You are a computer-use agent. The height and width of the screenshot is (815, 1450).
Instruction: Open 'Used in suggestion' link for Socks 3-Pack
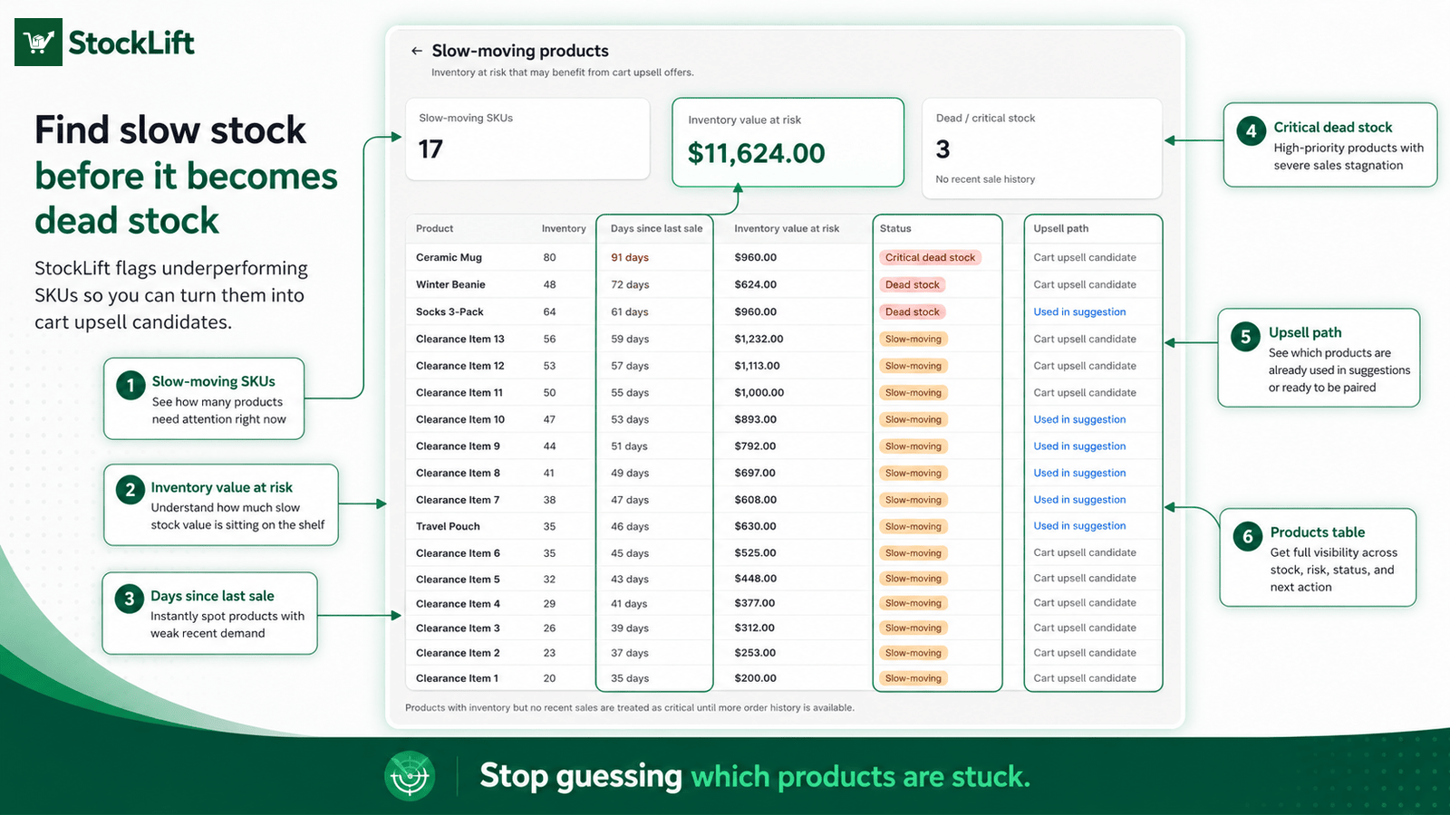coord(1079,312)
